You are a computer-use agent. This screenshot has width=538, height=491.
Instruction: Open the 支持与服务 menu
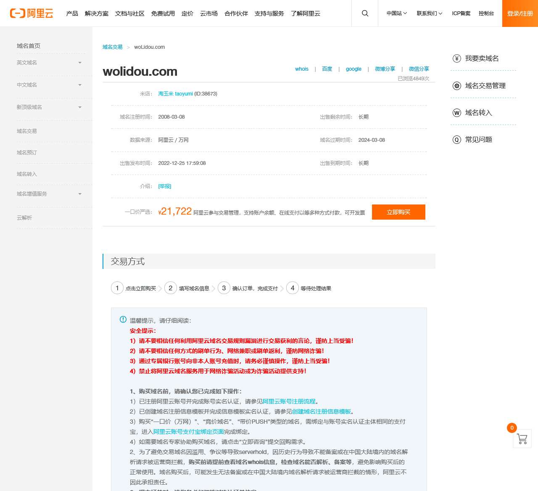click(269, 13)
